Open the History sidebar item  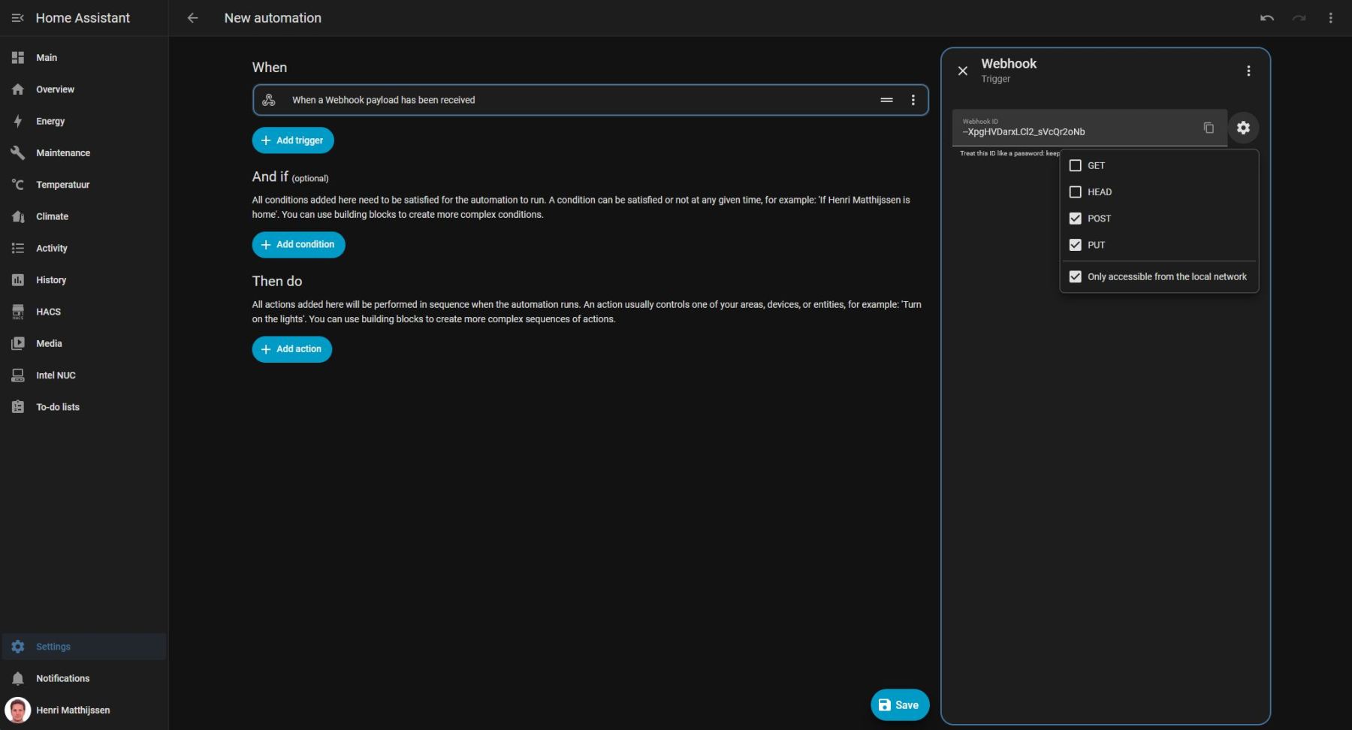coord(83,280)
